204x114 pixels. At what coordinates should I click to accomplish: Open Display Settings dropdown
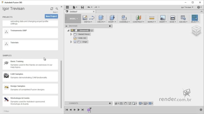pos(141,103)
